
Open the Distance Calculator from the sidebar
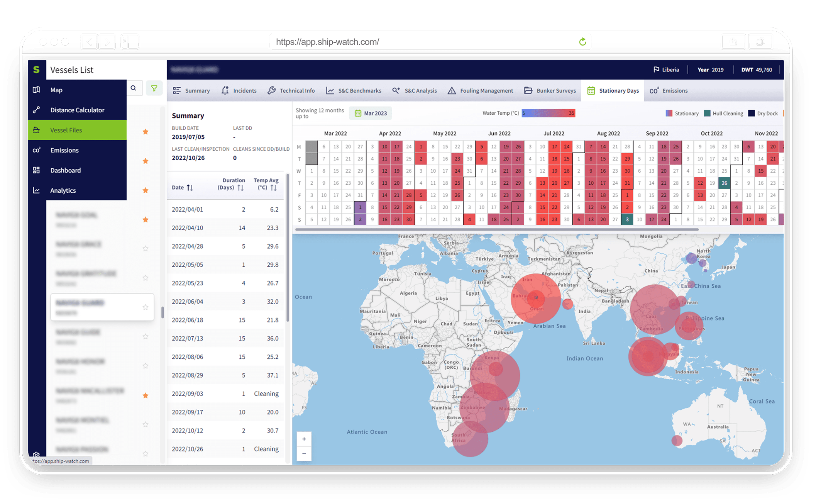click(x=77, y=110)
